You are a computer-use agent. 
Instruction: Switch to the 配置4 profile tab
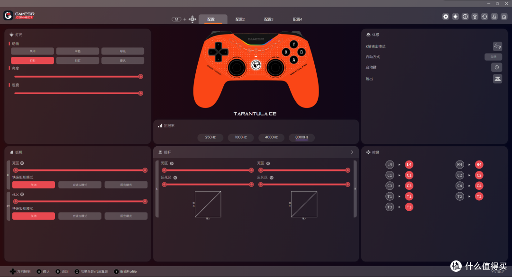[x=297, y=19]
